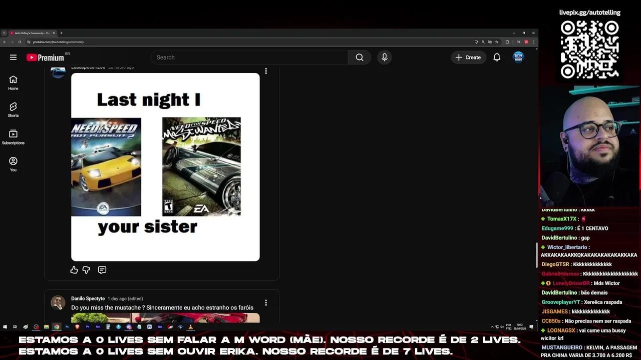Go forward in the browser
The height and width of the screenshot is (360, 641).
[13, 42]
